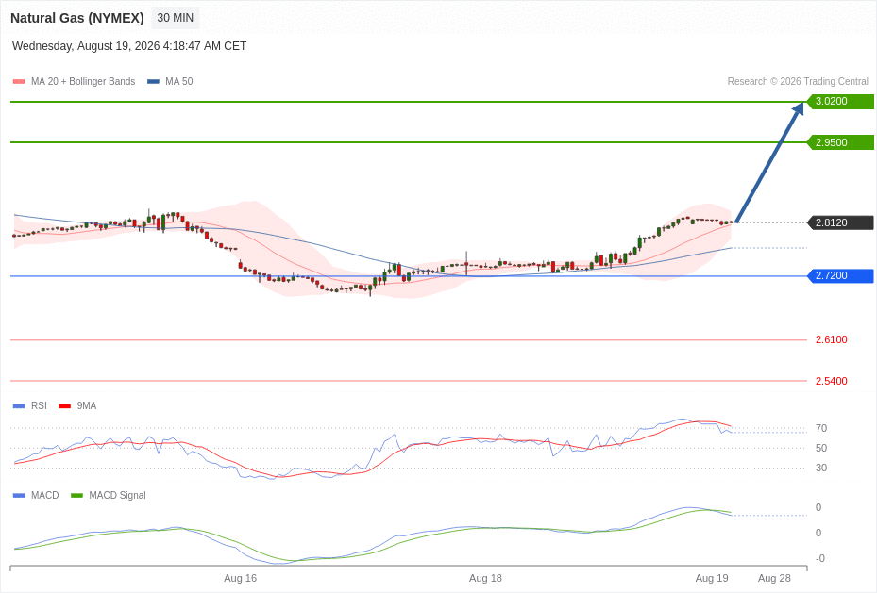The height and width of the screenshot is (593, 877).
Task: Click the MA 50 legend blue swatch
Action: (x=153, y=81)
